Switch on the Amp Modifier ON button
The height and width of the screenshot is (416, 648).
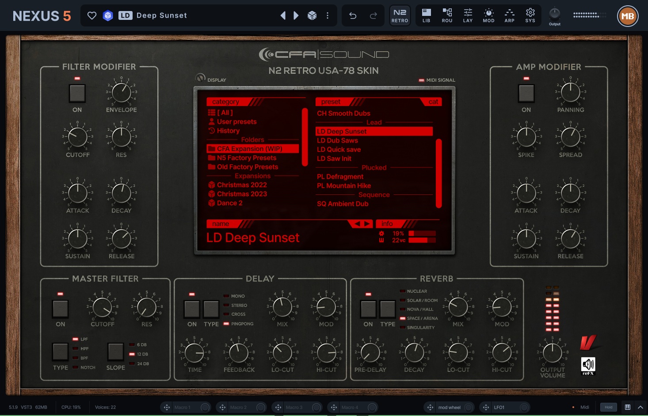(x=526, y=93)
